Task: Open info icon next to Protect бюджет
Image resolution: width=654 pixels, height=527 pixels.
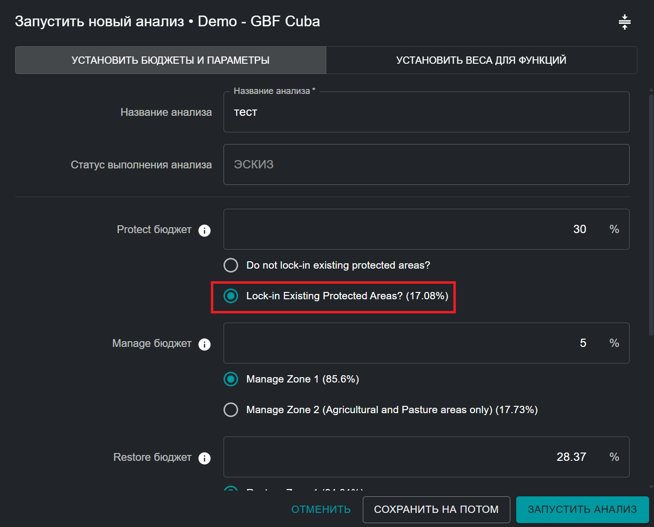Action: coord(205,230)
